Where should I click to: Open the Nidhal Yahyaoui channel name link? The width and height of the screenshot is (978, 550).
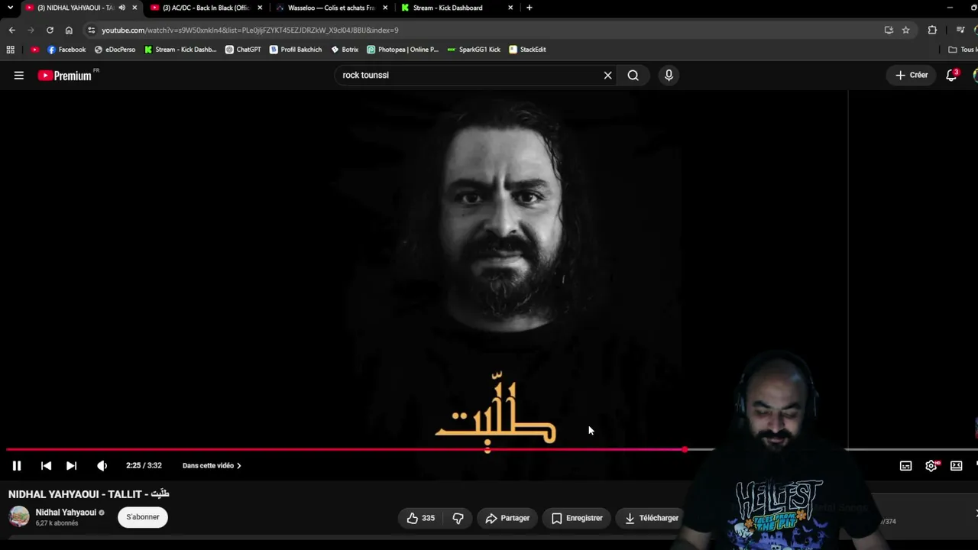coord(66,513)
